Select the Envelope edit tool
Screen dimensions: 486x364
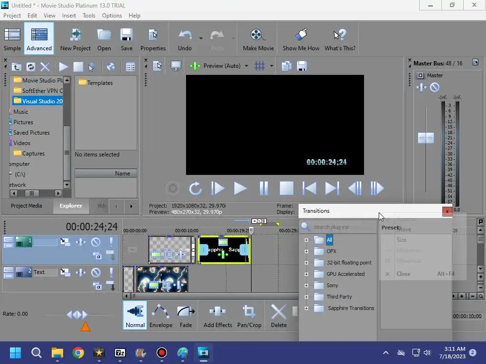(x=161, y=315)
